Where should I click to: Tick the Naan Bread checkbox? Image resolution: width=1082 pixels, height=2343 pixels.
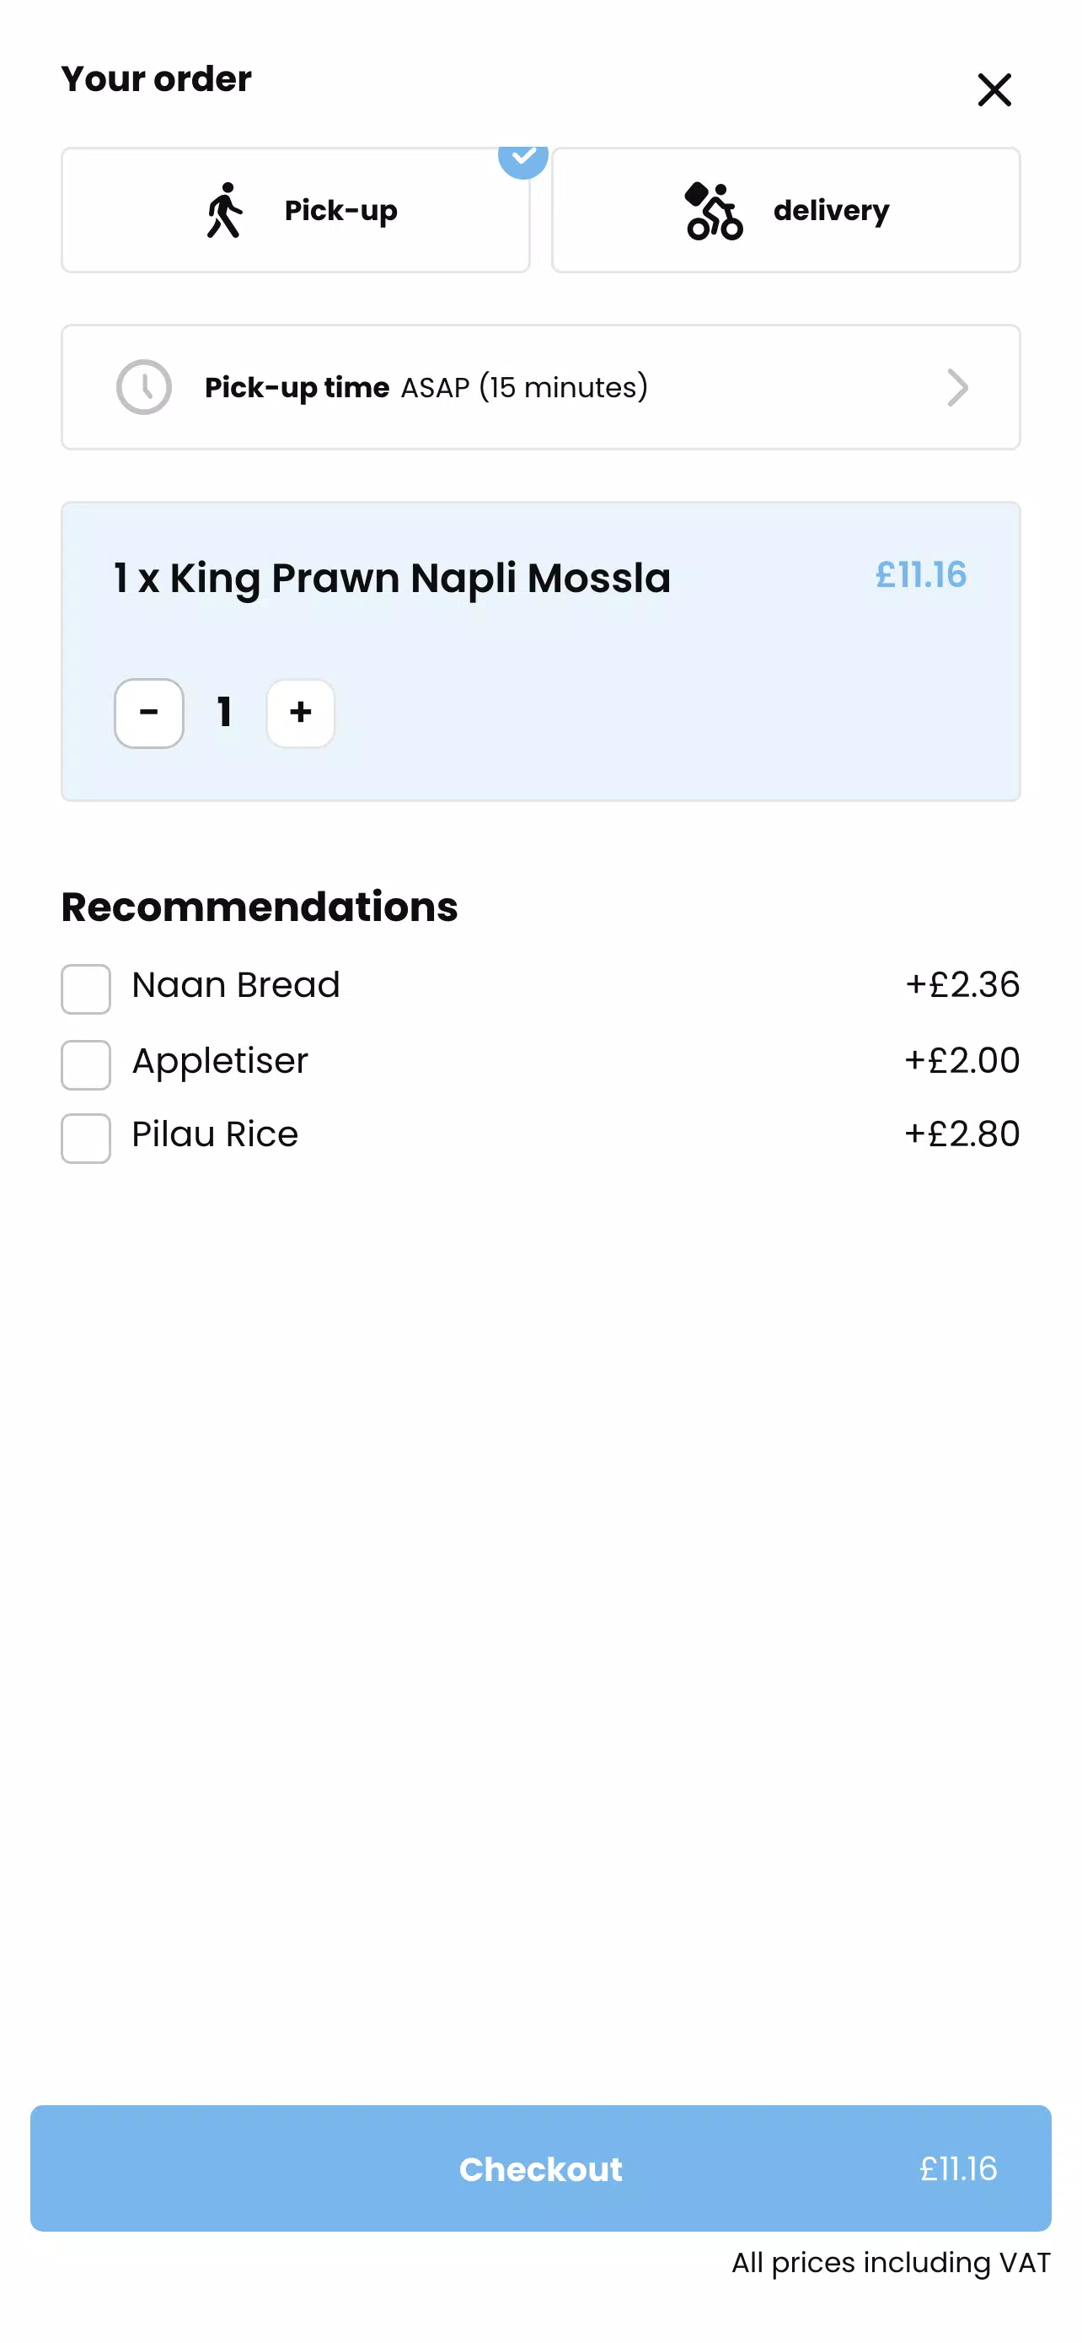pos(86,988)
